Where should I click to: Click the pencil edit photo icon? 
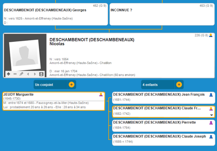click(x=21, y=74)
